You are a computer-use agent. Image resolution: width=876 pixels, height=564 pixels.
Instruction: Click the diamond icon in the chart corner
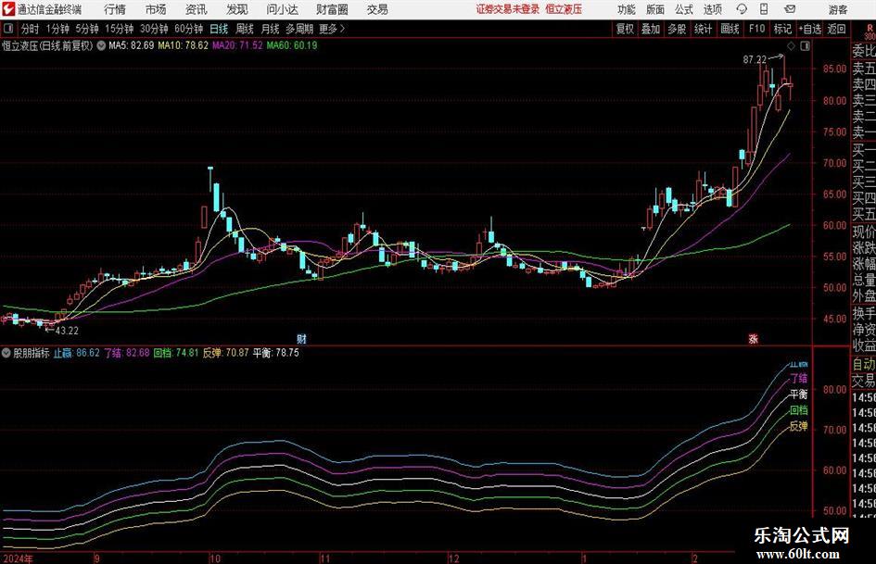pos(791,46)
